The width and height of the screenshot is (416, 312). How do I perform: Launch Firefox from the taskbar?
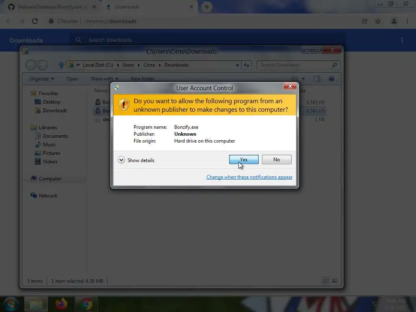[x=61, y=304]
